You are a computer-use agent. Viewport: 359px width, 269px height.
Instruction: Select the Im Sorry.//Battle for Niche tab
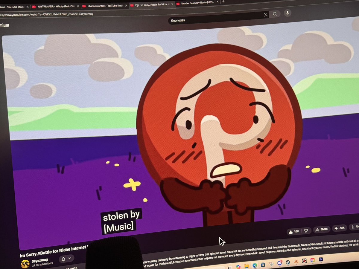click(151, 5)
